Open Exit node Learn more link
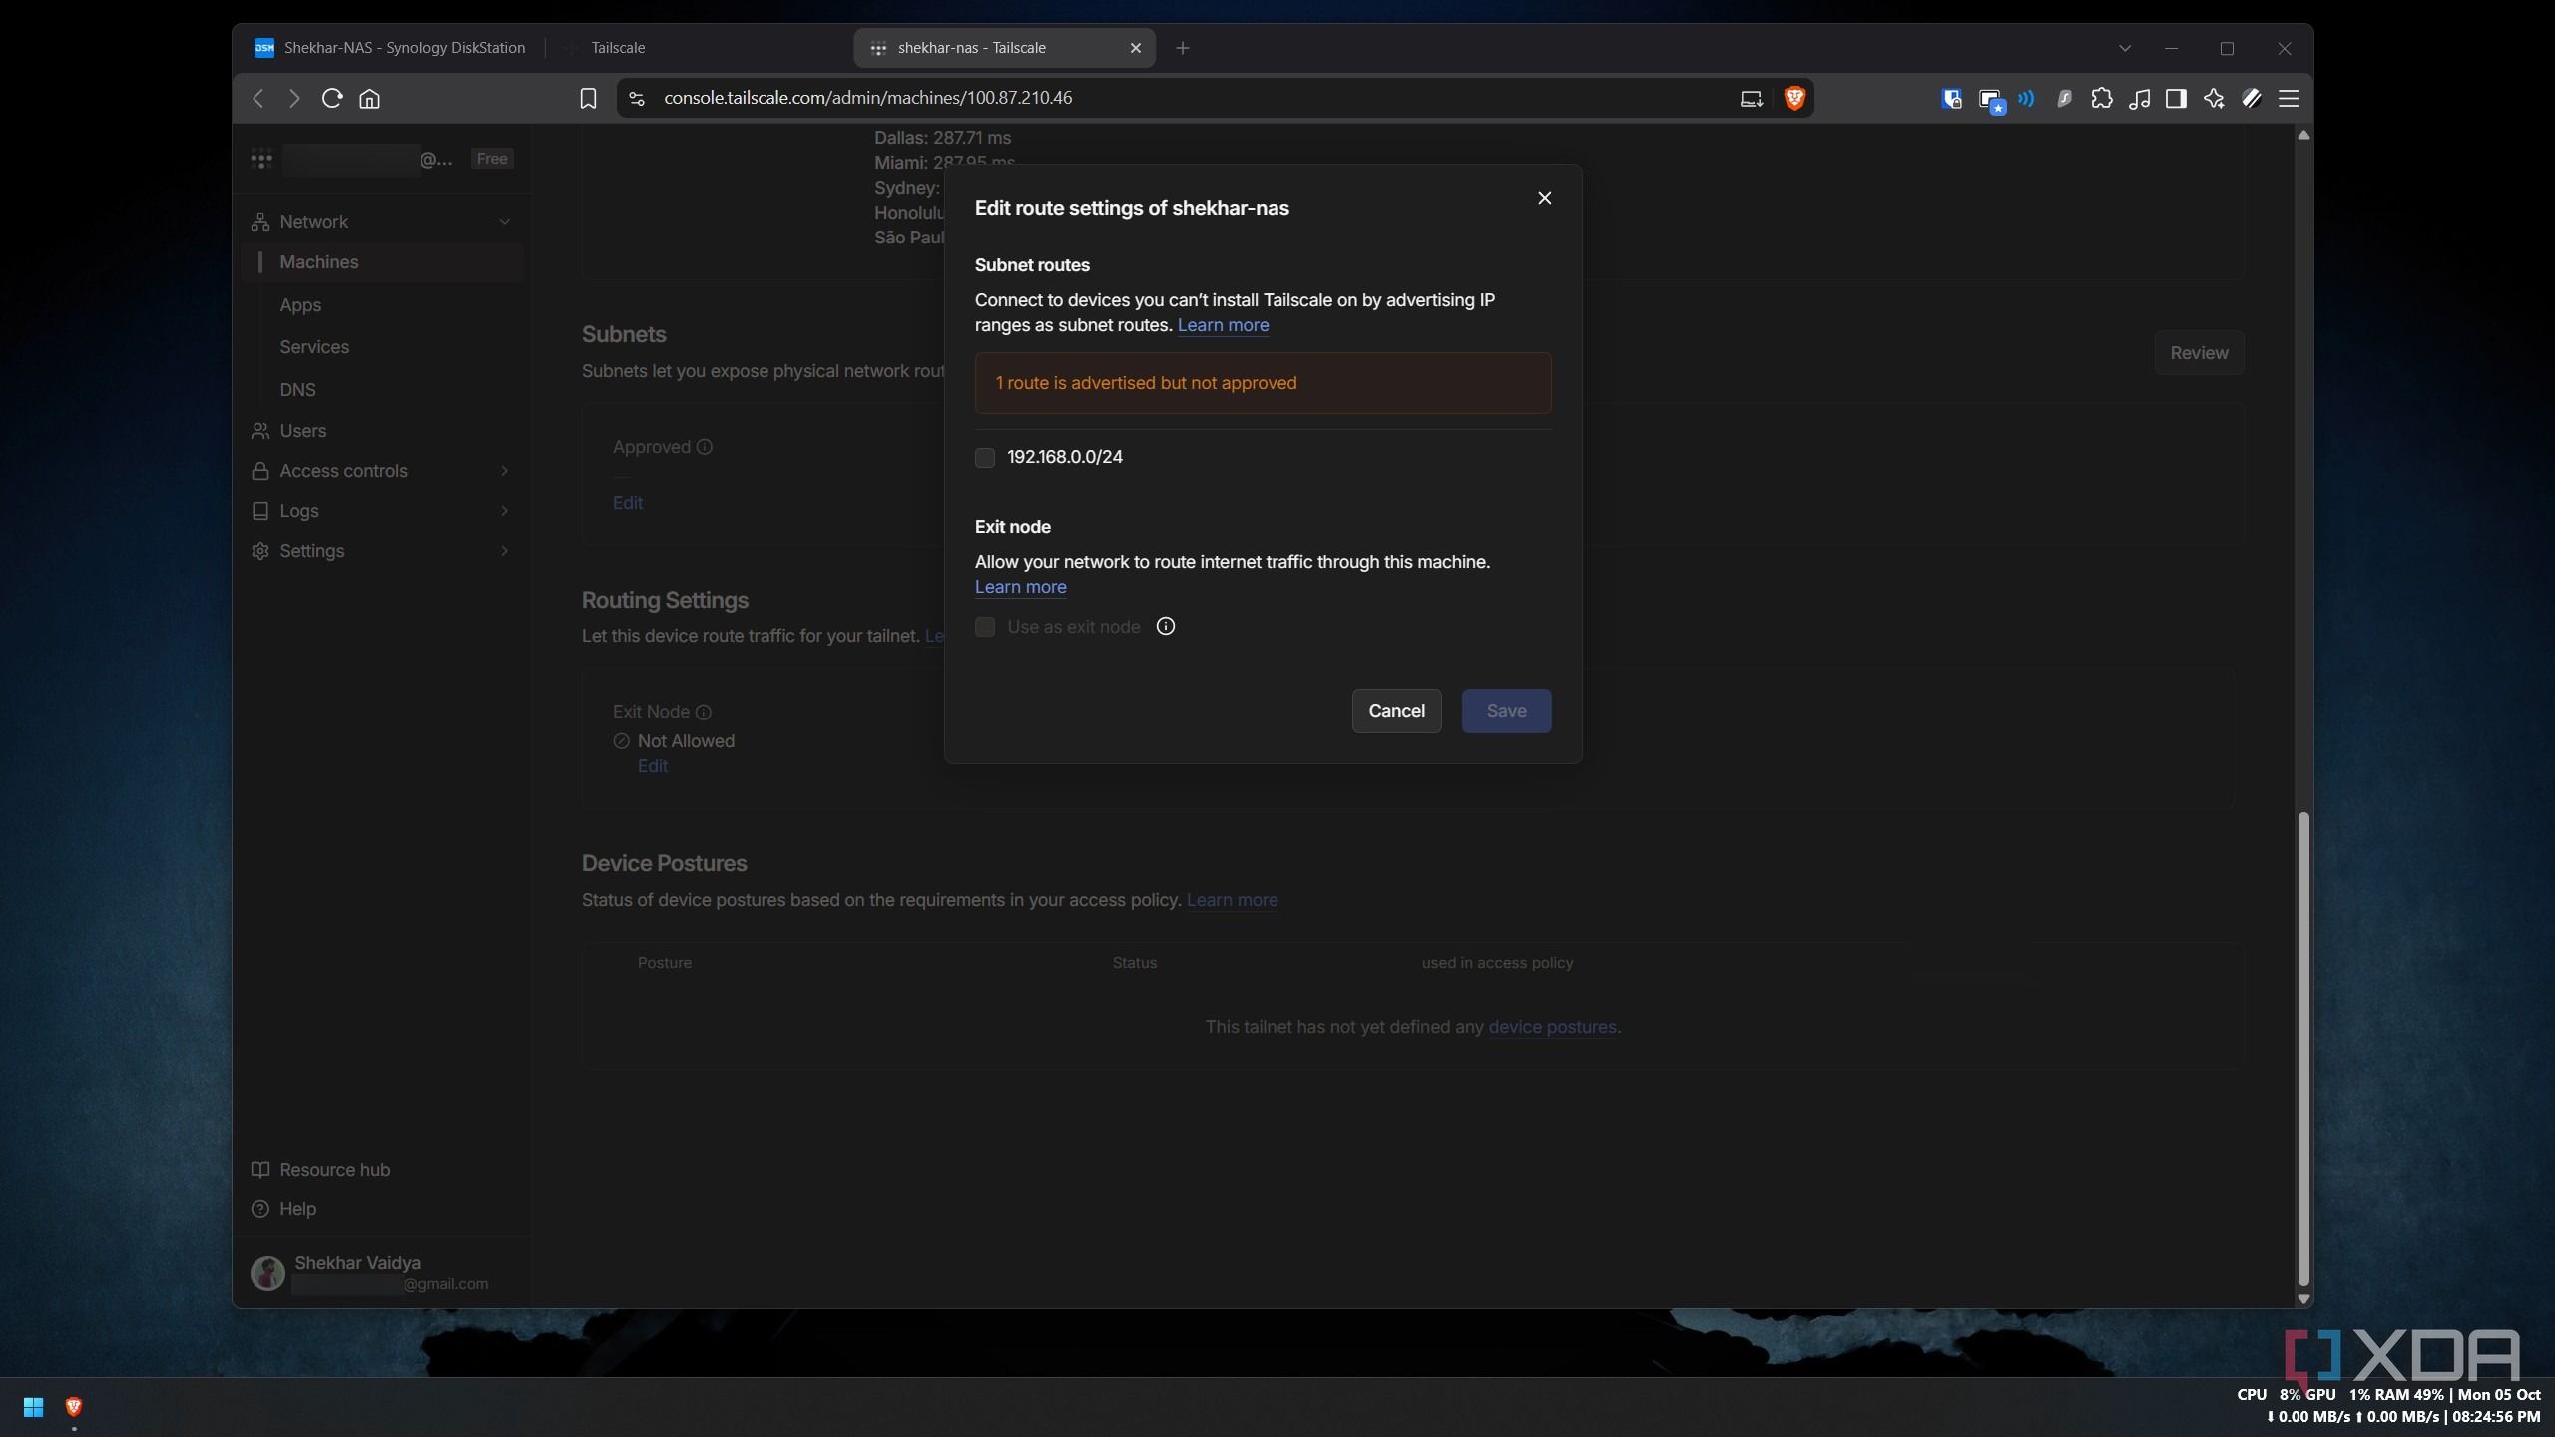 (1020, 587)
